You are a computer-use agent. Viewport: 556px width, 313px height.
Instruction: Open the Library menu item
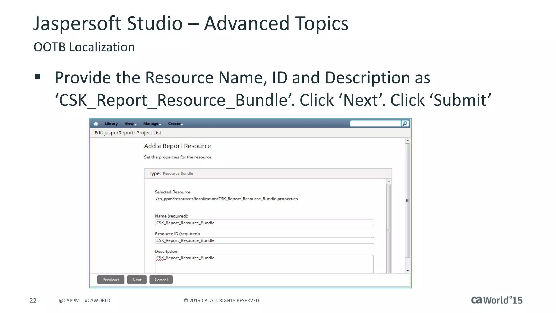(x=111, y=124)
